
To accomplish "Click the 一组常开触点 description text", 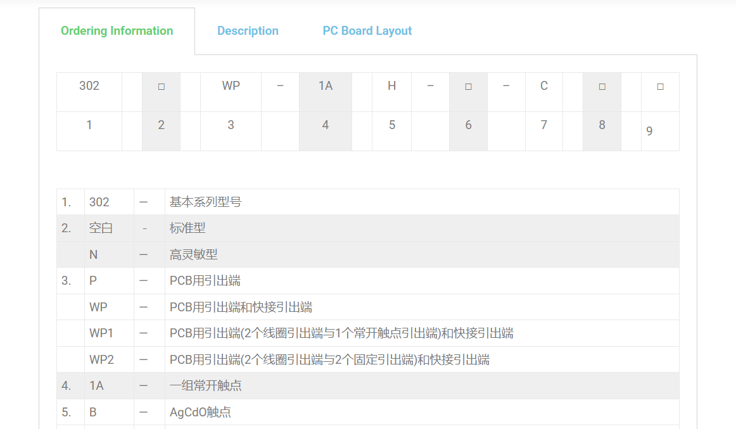I will click(205, 386).
